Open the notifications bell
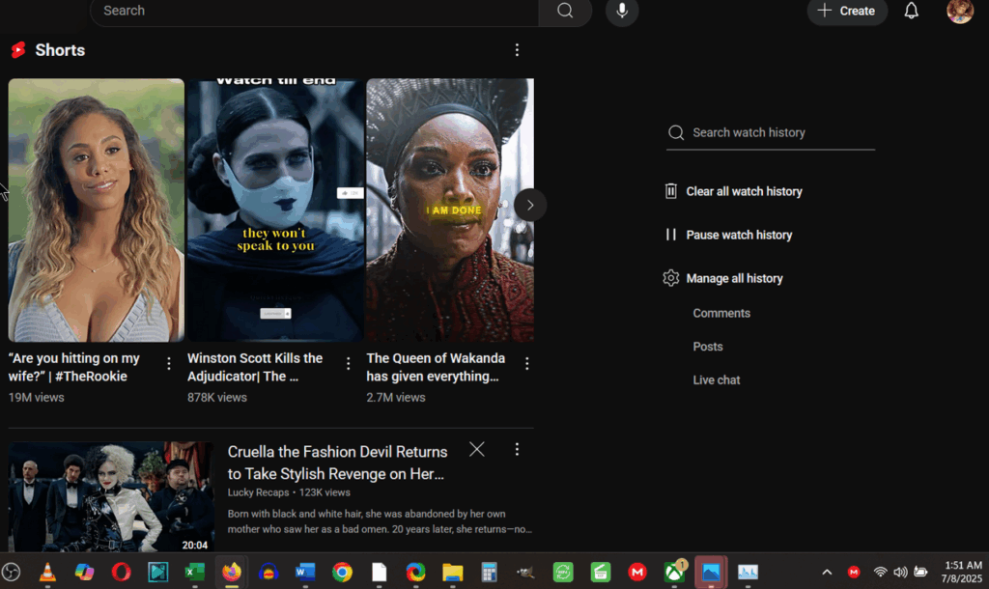989x589 pixels. 912,11
